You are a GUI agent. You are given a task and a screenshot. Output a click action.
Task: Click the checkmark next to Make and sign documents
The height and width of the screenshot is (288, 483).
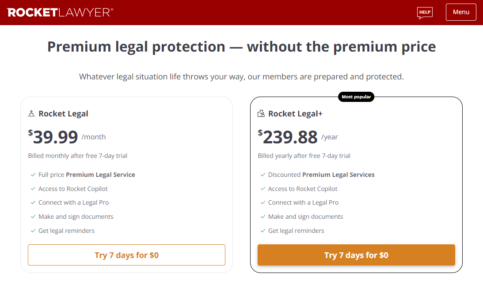[x=33, y=216]
